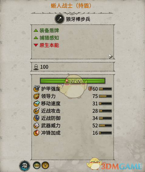This screenshot has width=145, height=172.
Task: Select the 捕猎感知 trait entry
Action: 49,38
